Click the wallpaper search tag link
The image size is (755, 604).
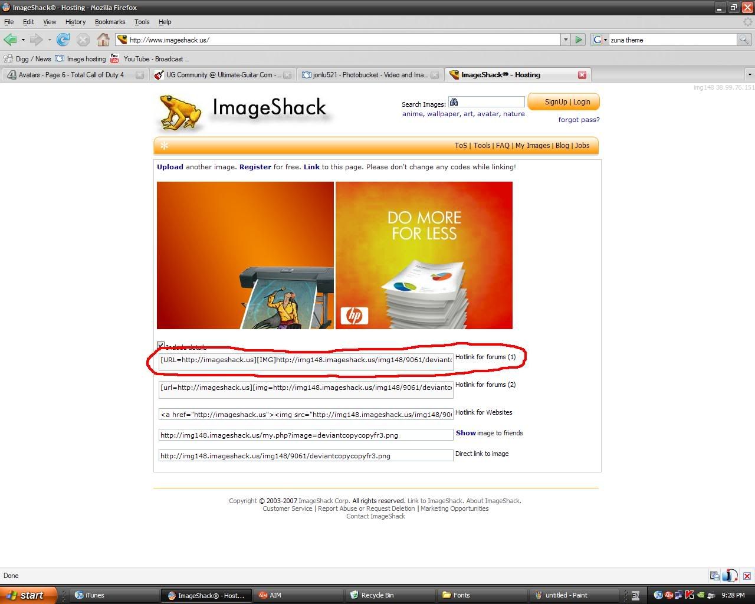[x=443, y=114]
